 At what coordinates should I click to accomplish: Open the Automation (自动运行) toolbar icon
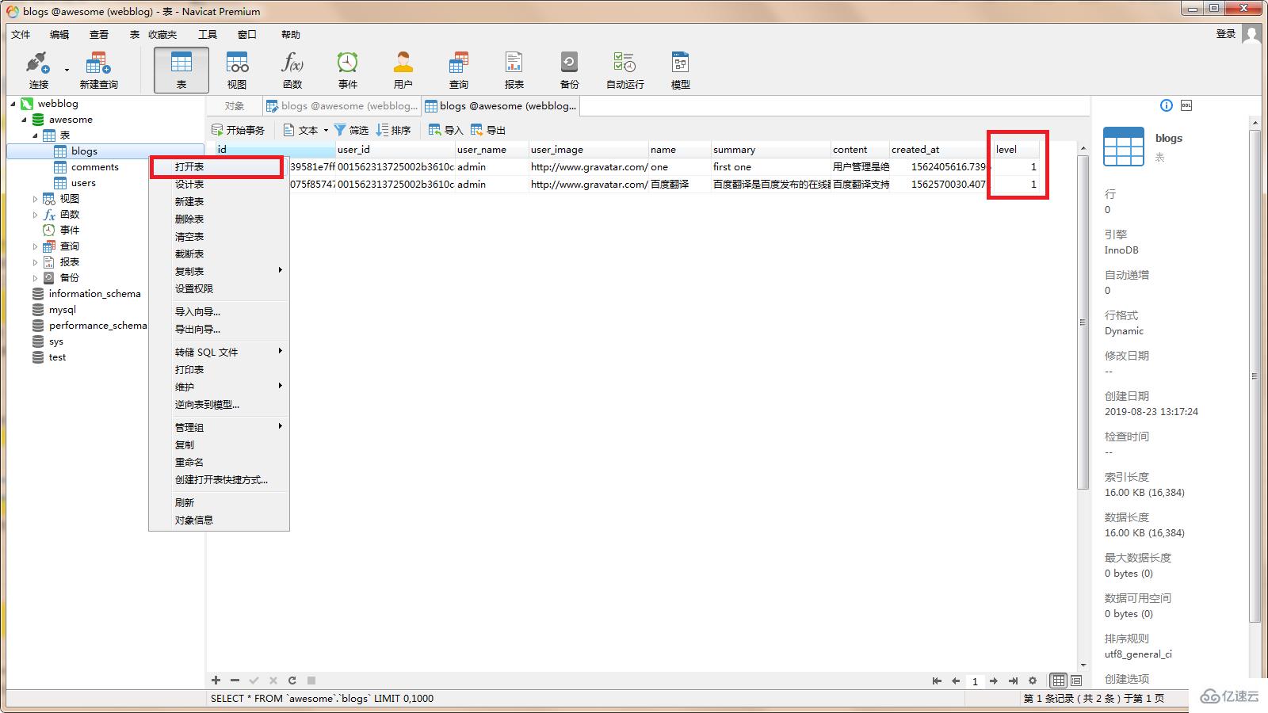624,70
